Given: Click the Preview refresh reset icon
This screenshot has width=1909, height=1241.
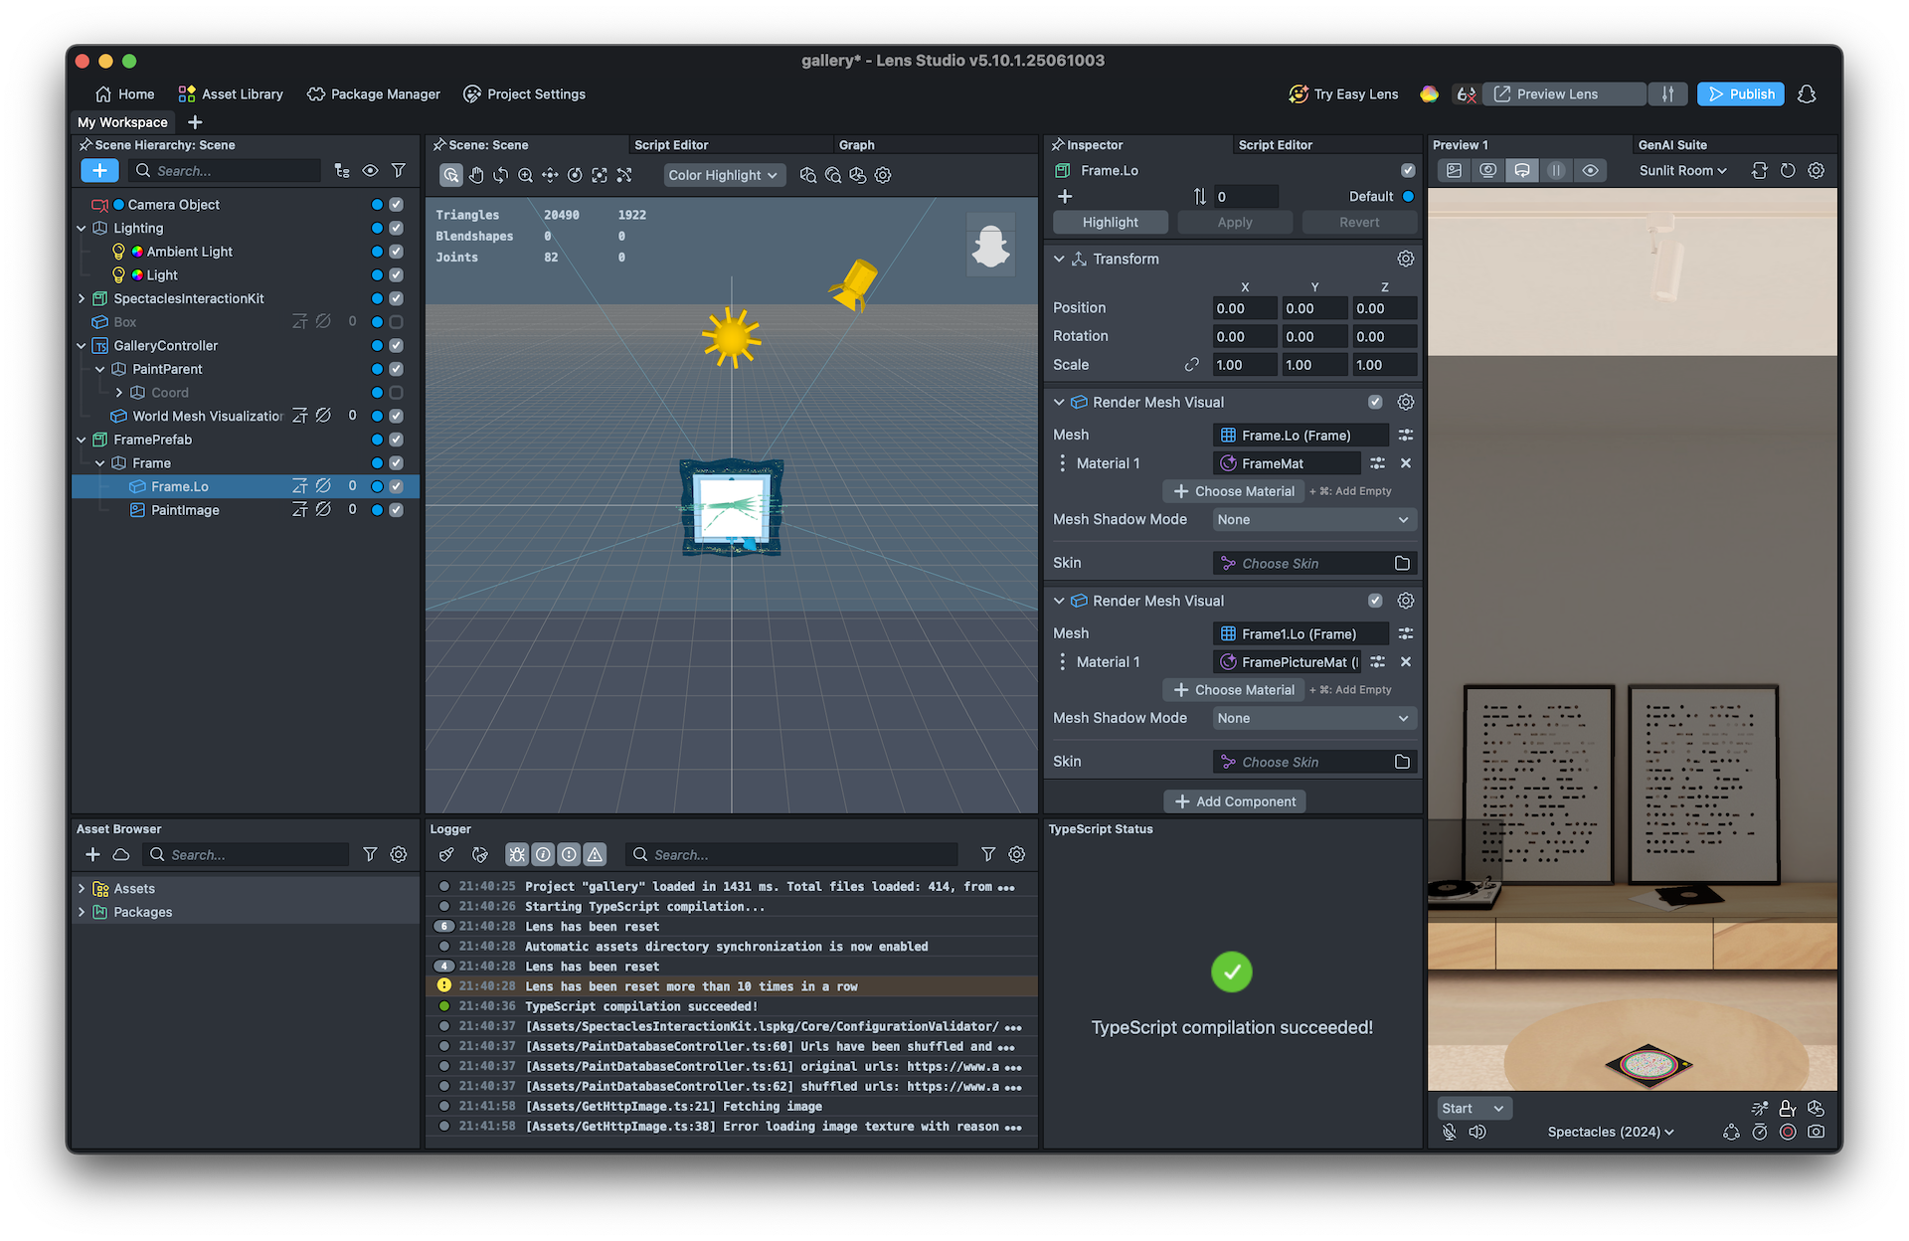Looking at the screenshot, I should (x=1788, y=170).
